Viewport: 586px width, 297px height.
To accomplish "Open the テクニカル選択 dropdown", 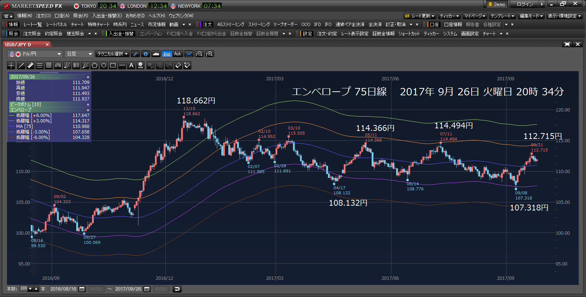I will point(113,54).
